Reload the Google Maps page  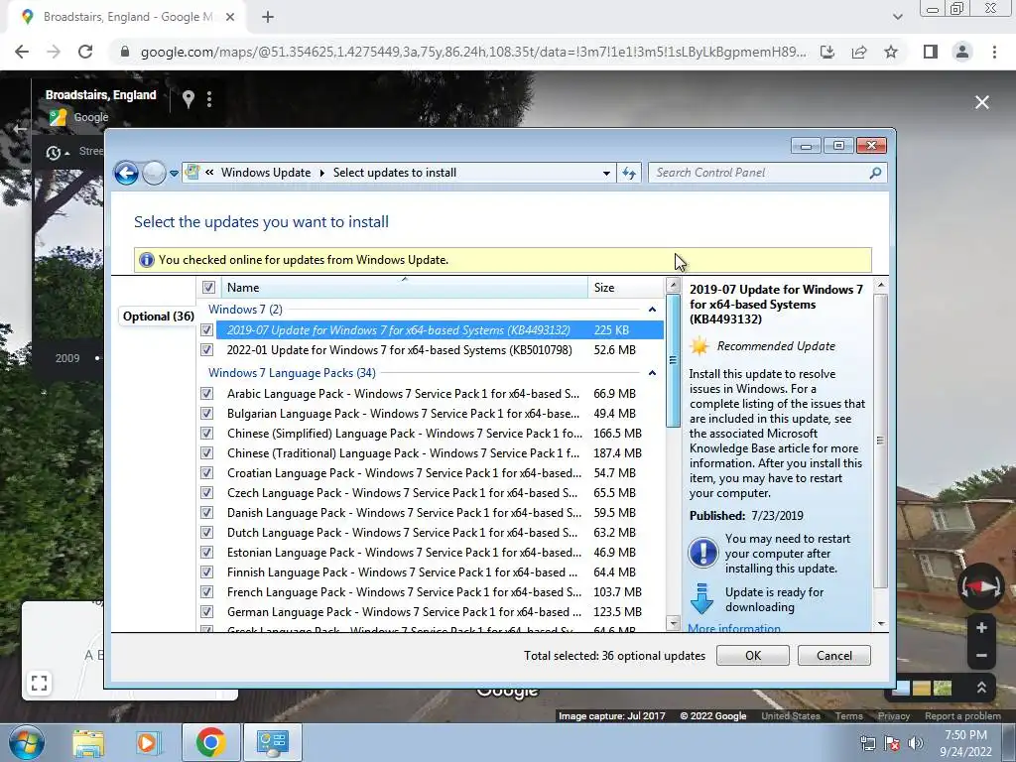[85, 52]
